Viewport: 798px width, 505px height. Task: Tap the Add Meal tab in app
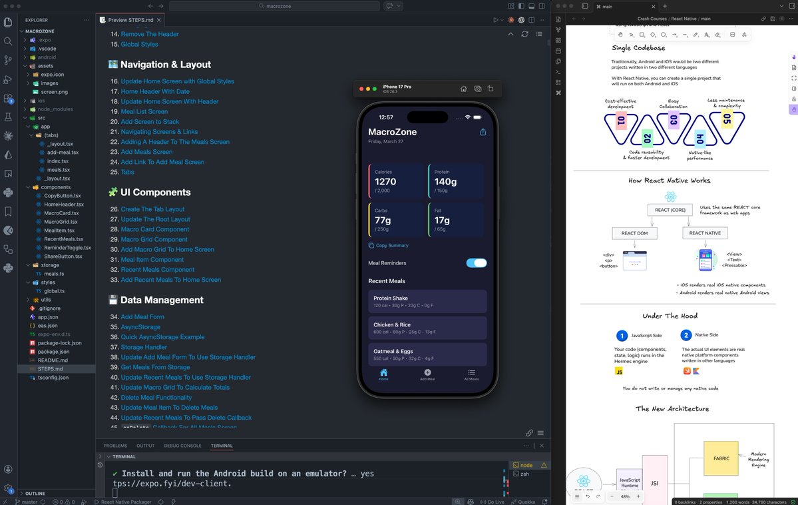pos(427,375)
